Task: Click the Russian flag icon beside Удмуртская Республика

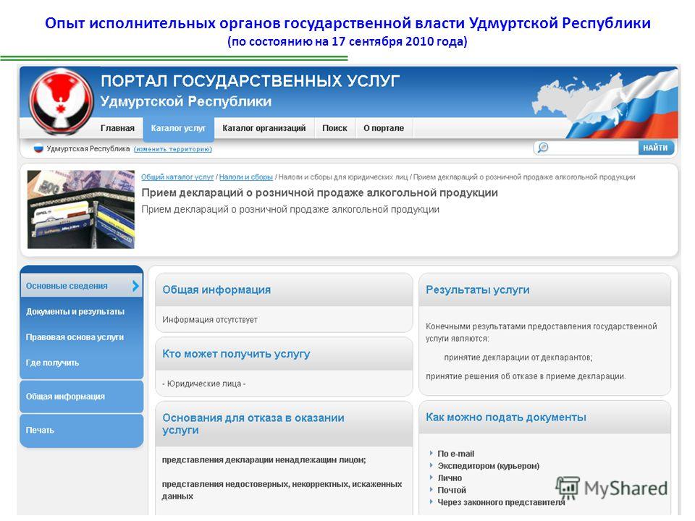Action: pyautogui.click(x=38, y=149)
